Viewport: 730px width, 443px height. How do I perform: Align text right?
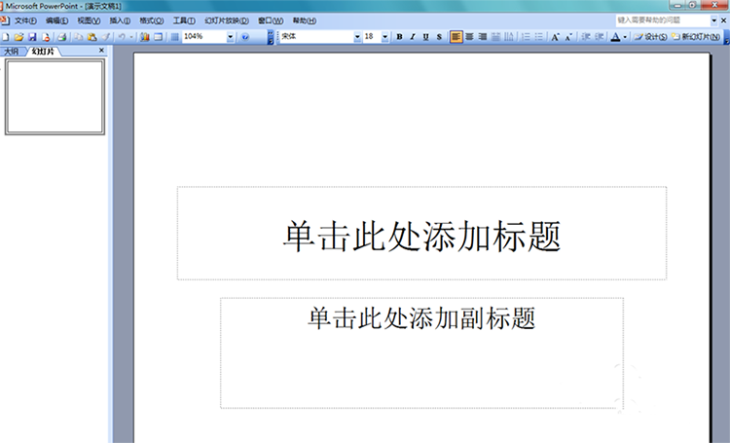483,37
